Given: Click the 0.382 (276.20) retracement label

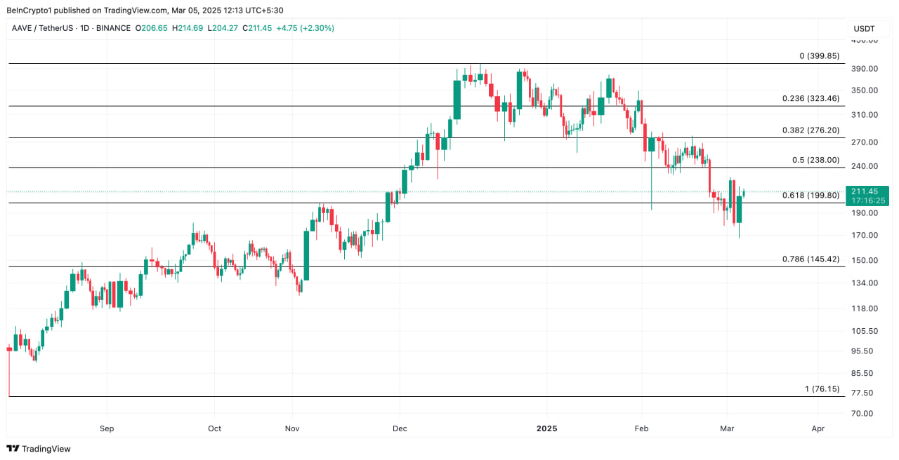Looking at the screenshot, I should [x=811, y=130].
